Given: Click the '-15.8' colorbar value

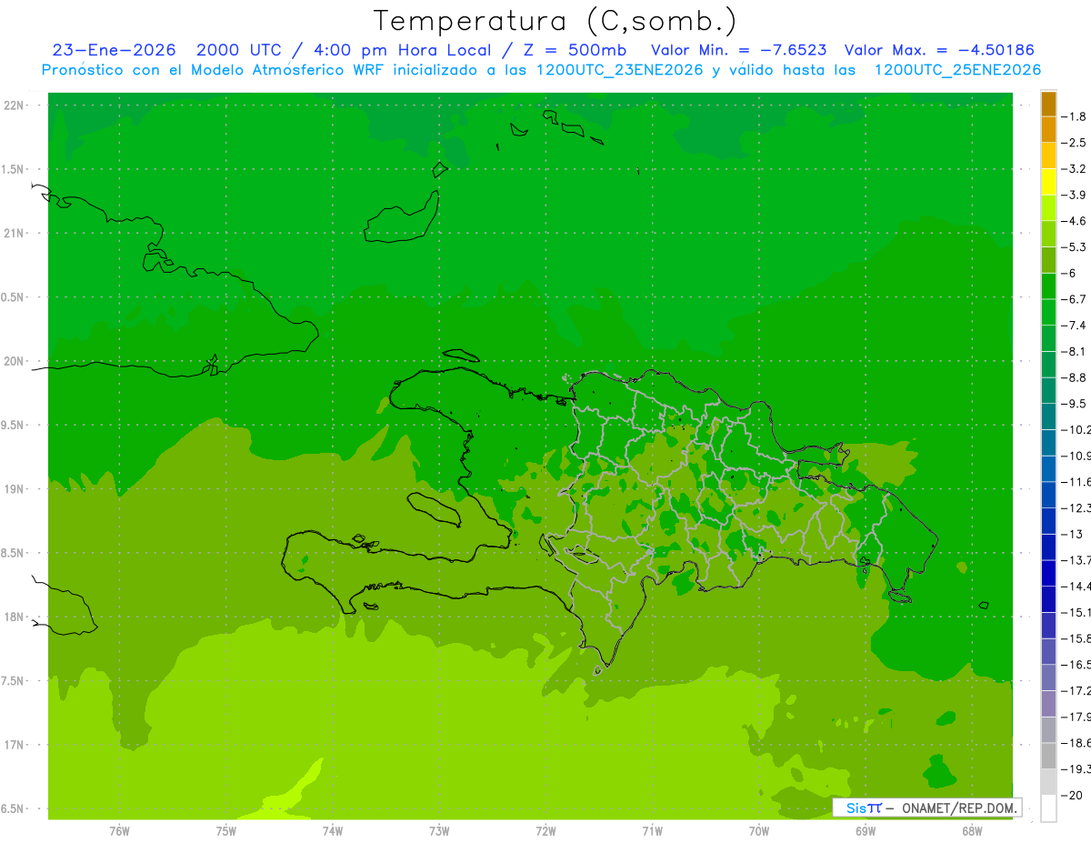Looking at the screenshot, I should click(x=1077, y=637).
